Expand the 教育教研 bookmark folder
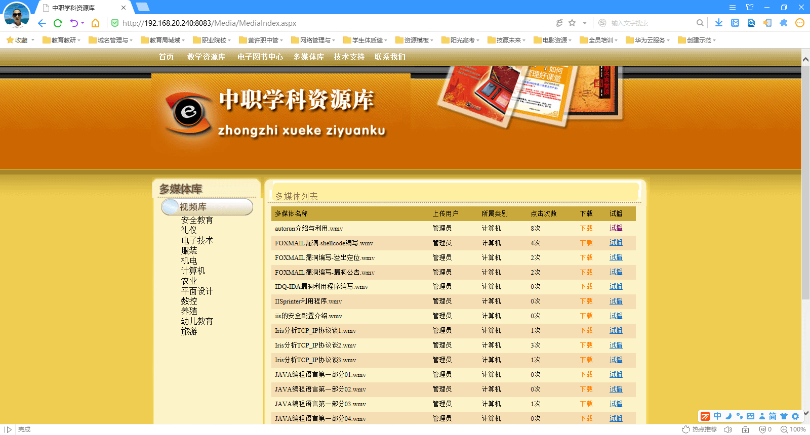 pyautogui.click(x=61, y=40)
